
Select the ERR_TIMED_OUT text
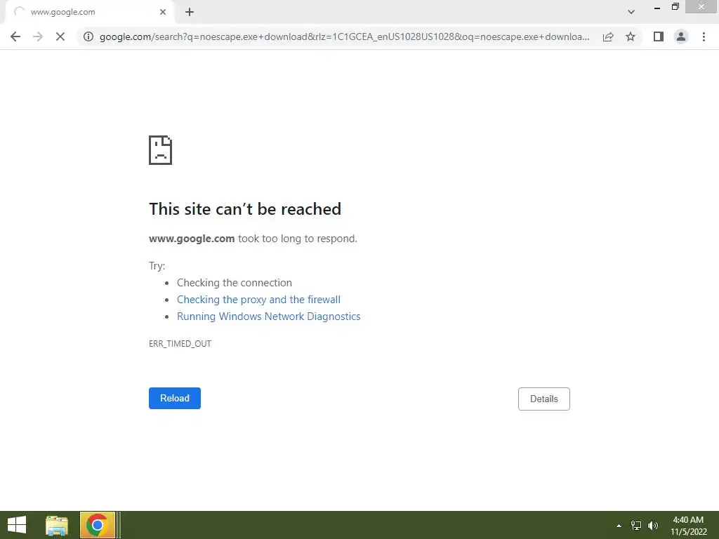pos(180,344)
